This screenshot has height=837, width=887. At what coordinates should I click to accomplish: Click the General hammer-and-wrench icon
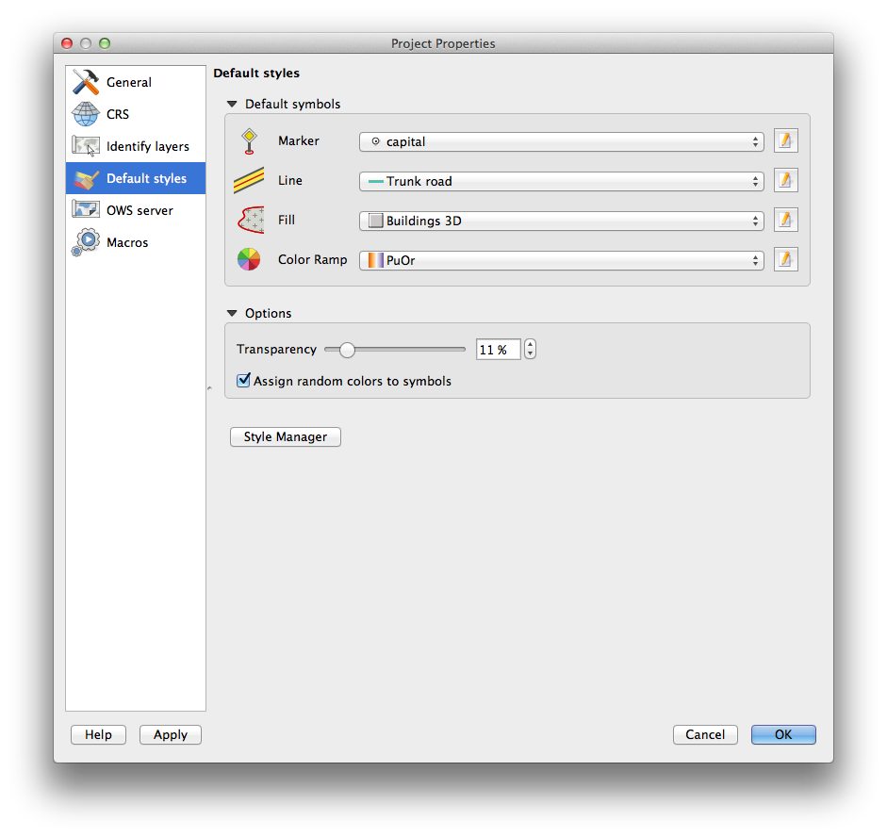[86, 82]
